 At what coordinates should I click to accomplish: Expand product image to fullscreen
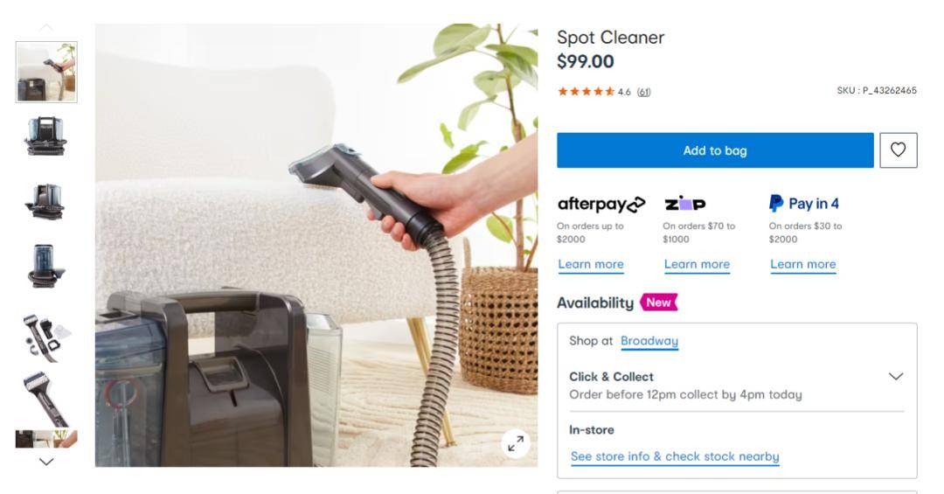(516, 444)
